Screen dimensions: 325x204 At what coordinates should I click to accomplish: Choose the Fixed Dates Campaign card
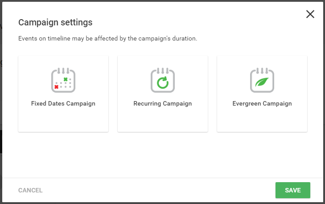63,94
